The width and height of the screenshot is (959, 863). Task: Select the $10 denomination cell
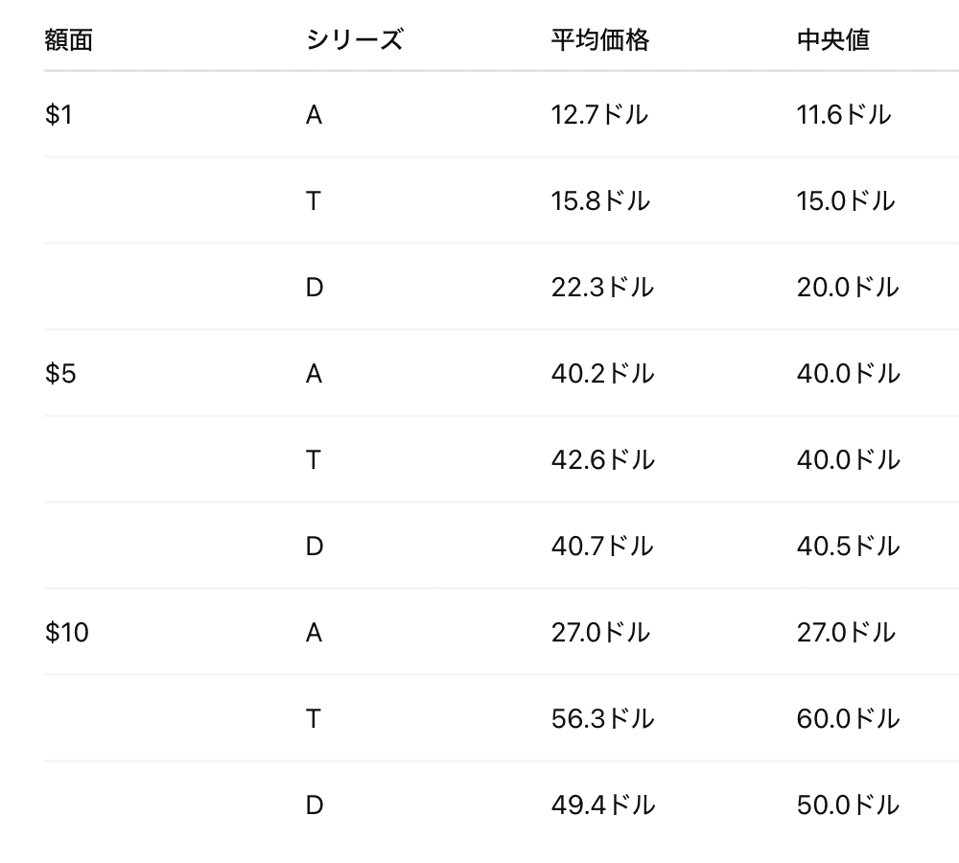67,633
